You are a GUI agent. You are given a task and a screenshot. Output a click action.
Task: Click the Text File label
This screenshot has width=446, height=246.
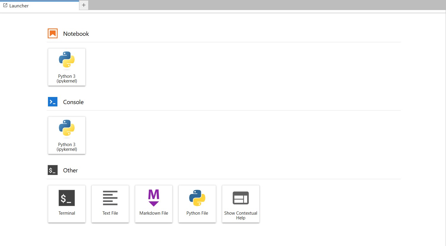[x=110, y=213]
